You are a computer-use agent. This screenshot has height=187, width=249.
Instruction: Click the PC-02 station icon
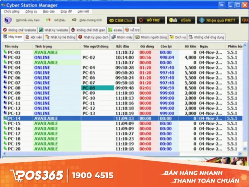tap(5, 57)
